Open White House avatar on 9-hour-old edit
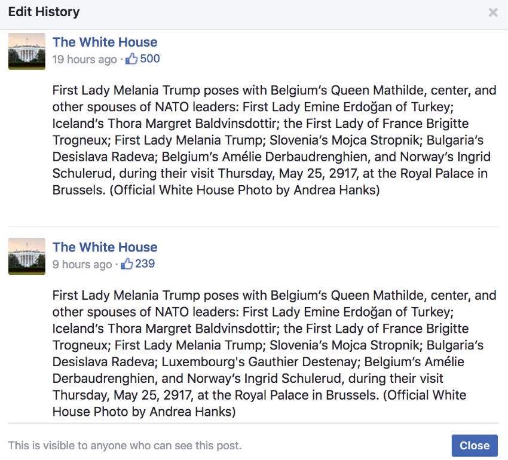Image resolution: width=508 pixels, height=460 pixels. (27, 256)
